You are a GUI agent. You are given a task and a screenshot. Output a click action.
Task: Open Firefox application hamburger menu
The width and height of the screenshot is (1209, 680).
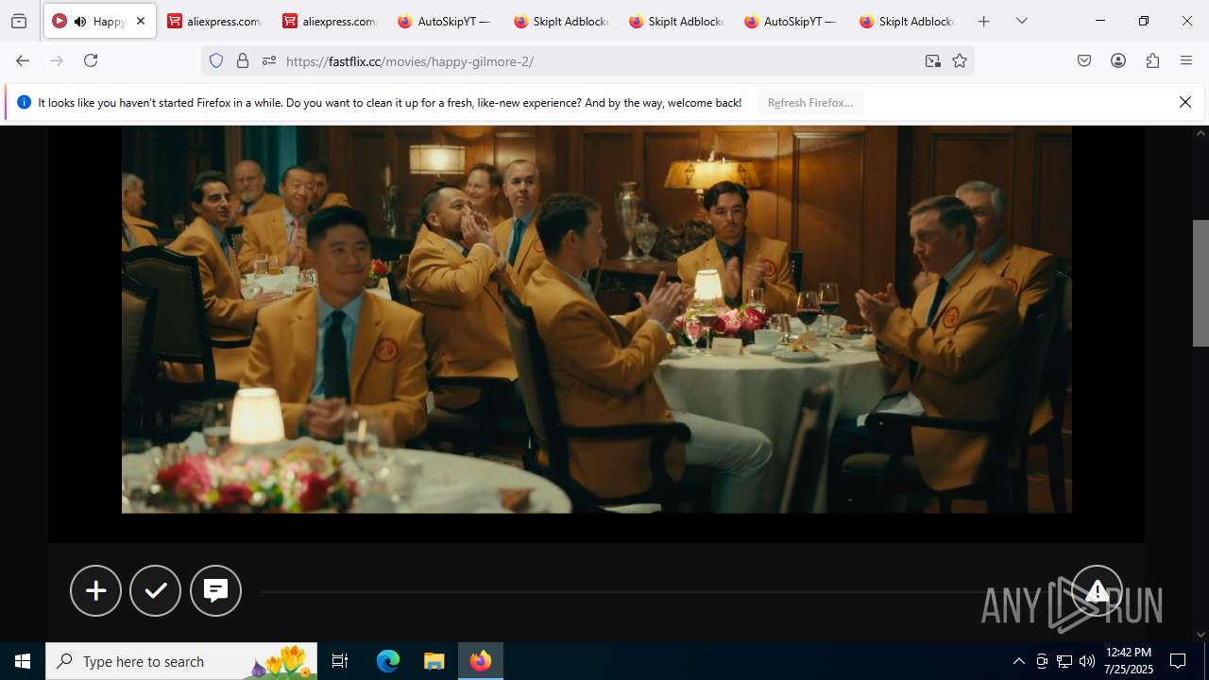click(x=1186, y=60)
